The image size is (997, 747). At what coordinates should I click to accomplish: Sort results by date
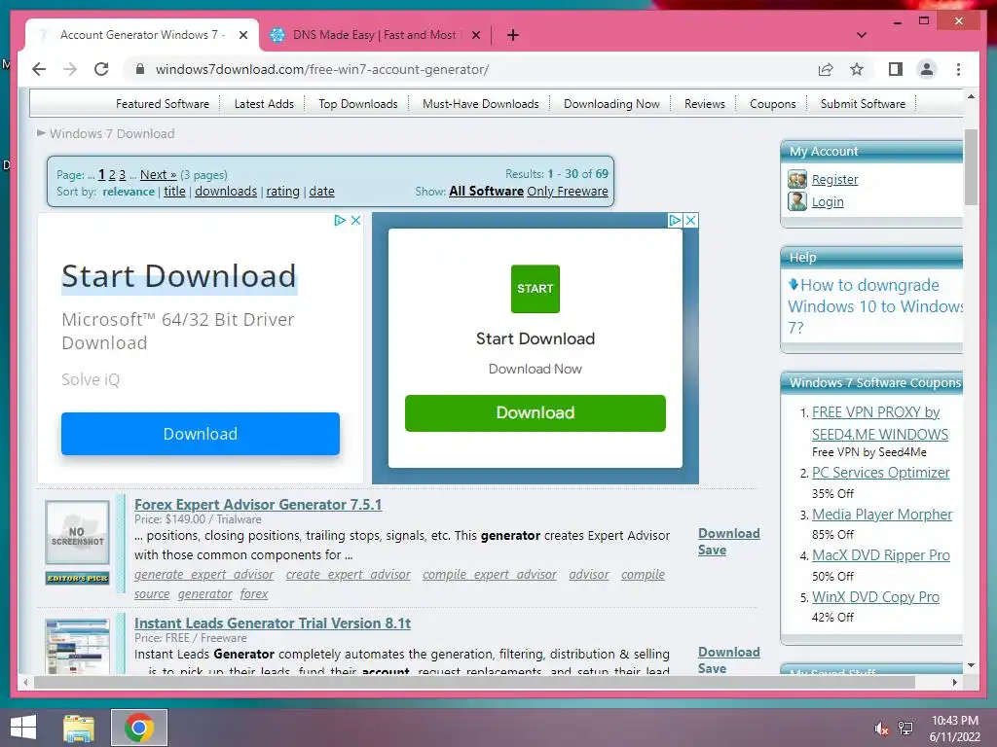tap(321, 192)
